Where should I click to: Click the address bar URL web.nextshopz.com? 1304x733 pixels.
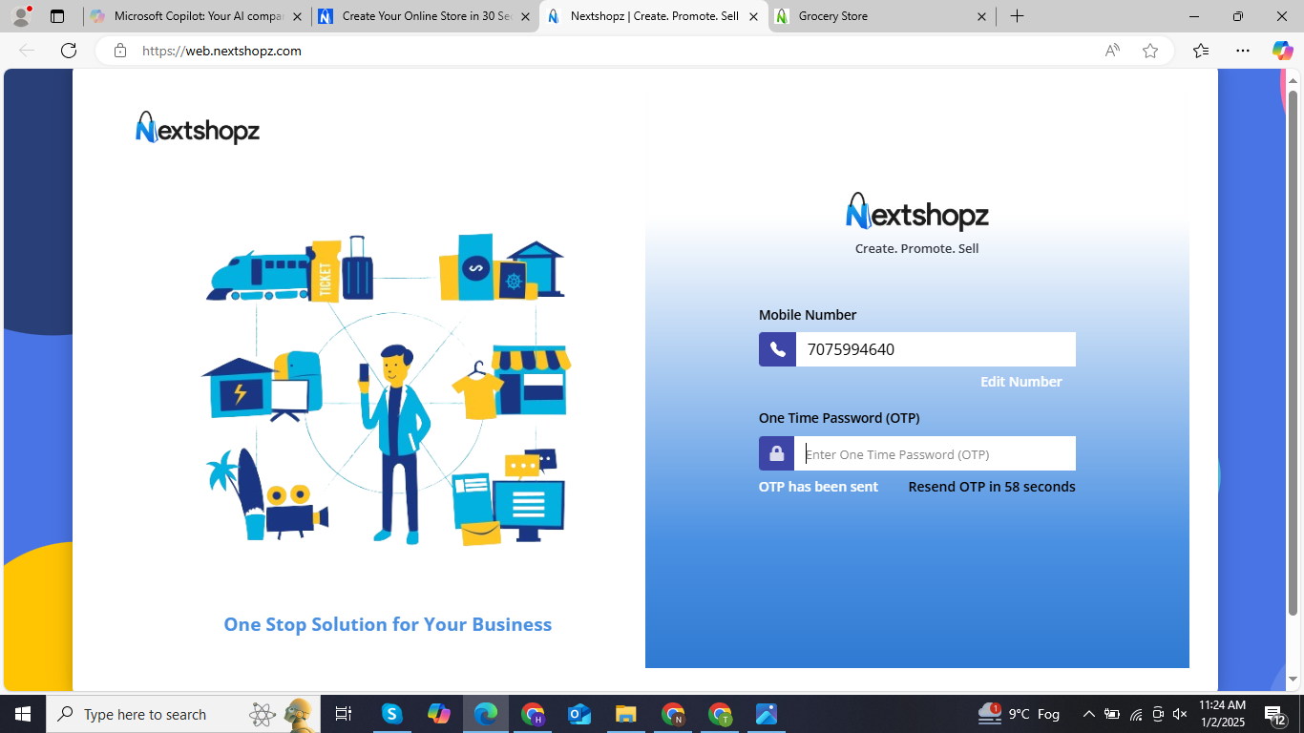tap(221, 51)
